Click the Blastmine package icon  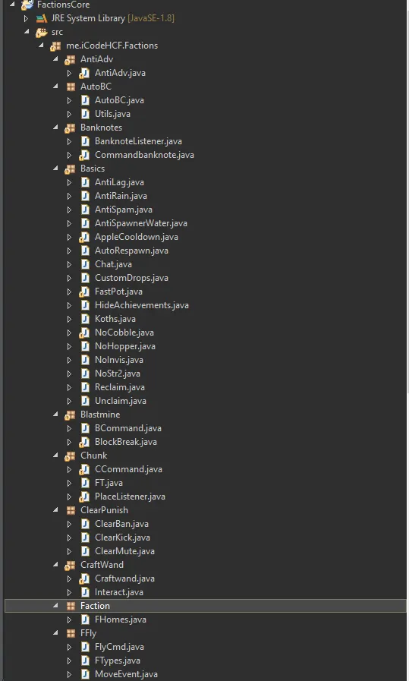[70, 415]
